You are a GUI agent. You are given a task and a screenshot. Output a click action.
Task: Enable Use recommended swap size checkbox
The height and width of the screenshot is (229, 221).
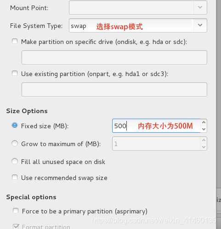[x=15, y=177]
